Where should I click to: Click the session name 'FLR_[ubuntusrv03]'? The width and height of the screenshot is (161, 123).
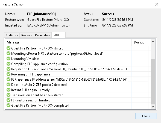[41, 14]
